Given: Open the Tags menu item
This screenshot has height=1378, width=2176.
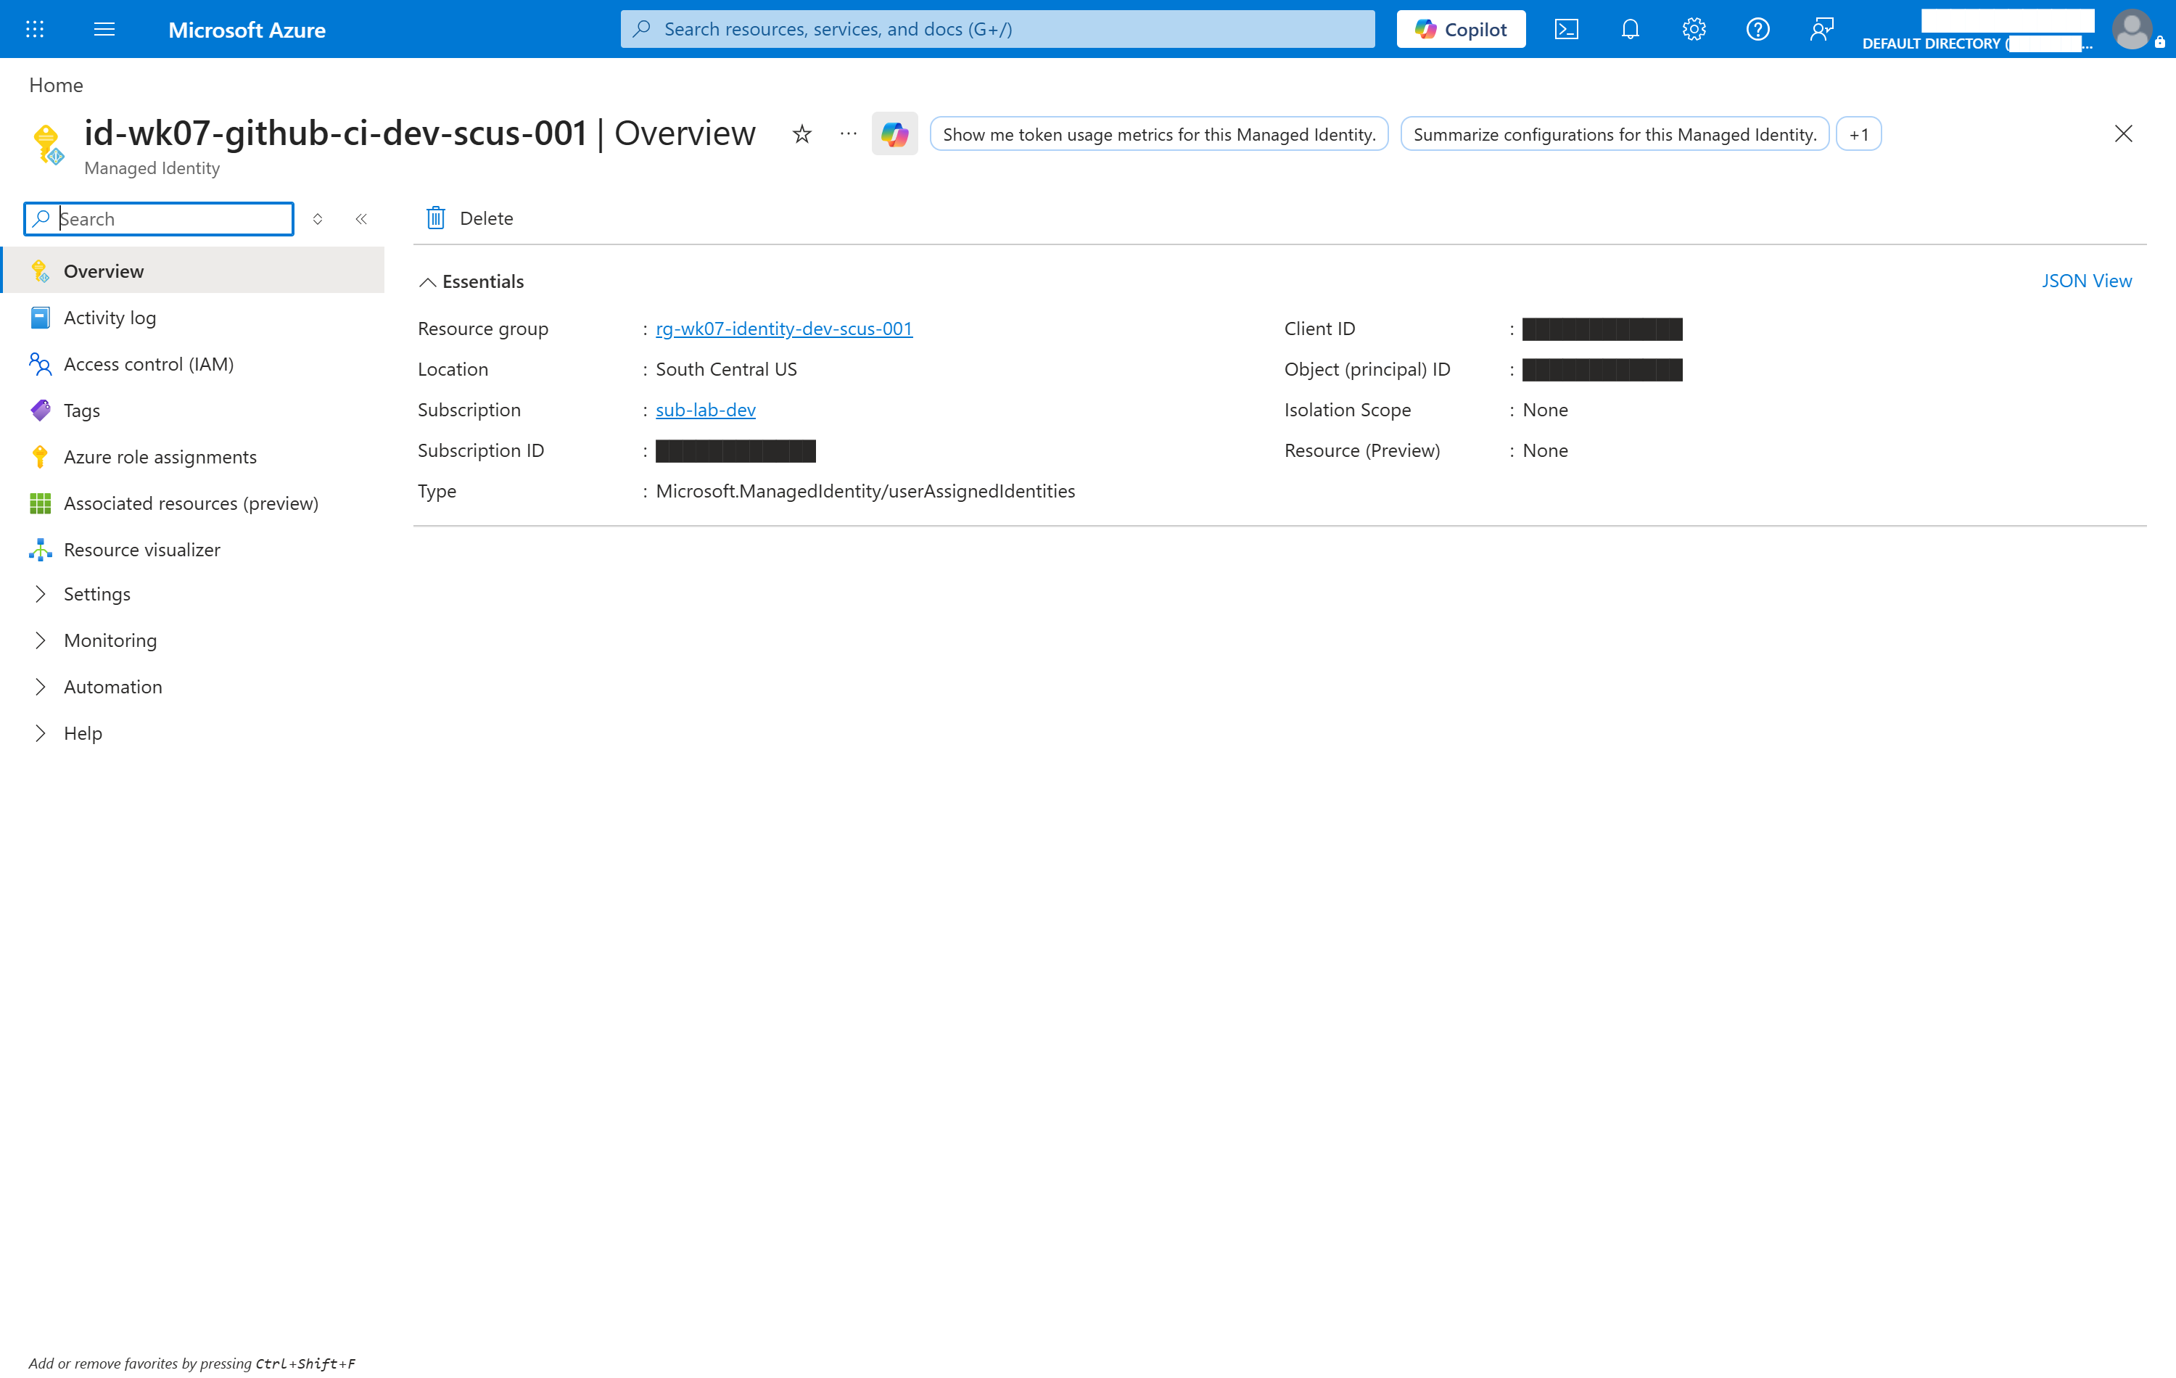Looking at the screenshot, I should 192,410.
